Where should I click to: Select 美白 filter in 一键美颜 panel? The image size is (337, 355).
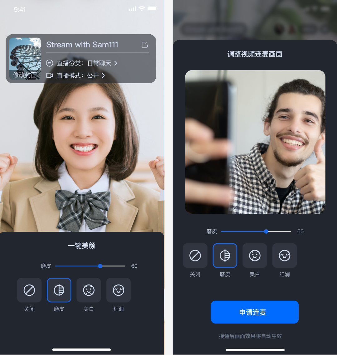click(x=89, y=290)
